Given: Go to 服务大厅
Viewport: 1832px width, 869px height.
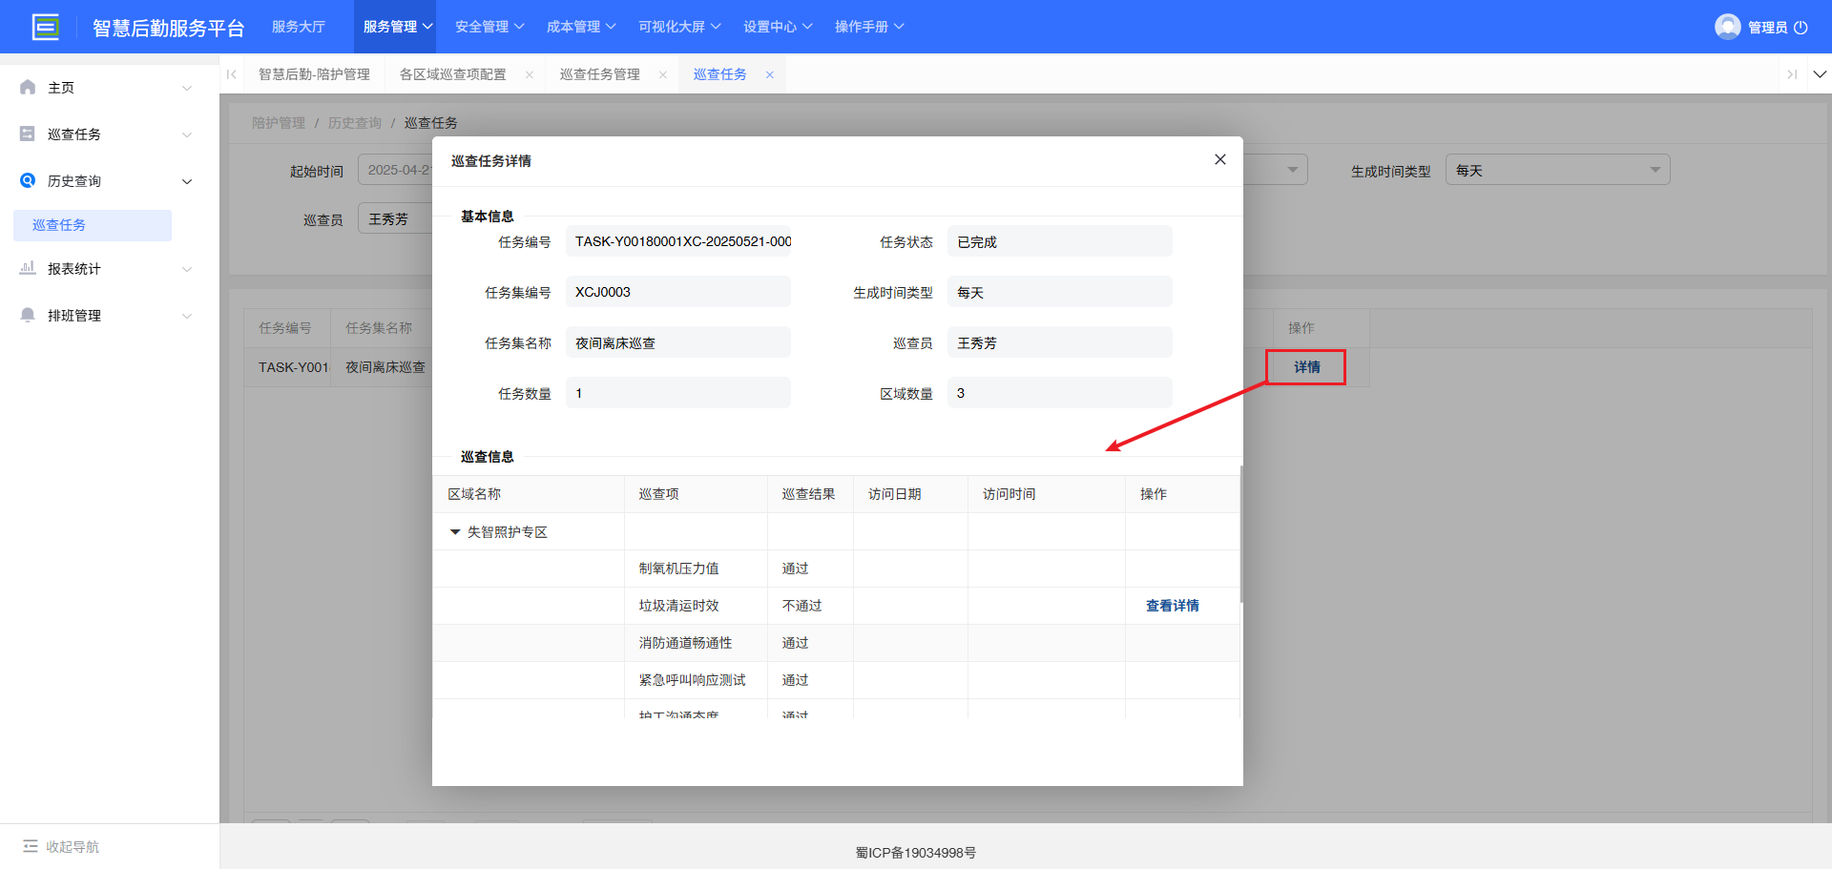Looking at the screenshot, I should click(299, 27).
